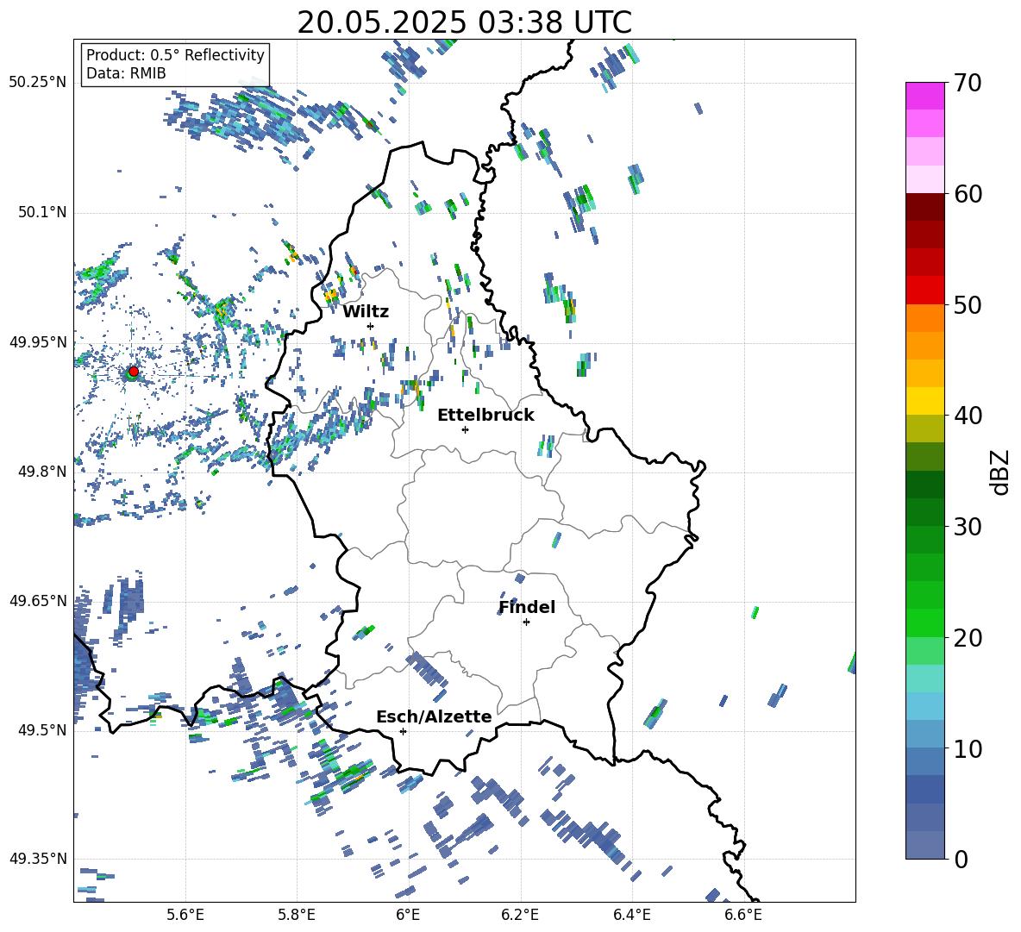
Task: Click the orange 50 dBZ color band
Action: pyautogui.click(x=924, y=317)
